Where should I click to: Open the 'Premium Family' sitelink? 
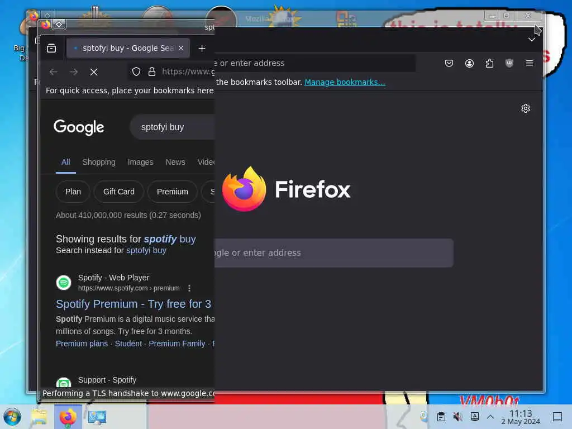click(x=177, y=344)
